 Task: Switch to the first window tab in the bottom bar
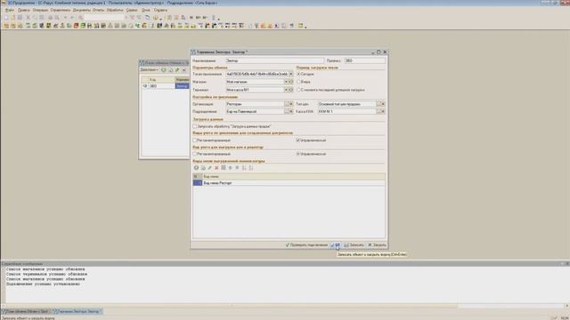[x=26, y=311]
